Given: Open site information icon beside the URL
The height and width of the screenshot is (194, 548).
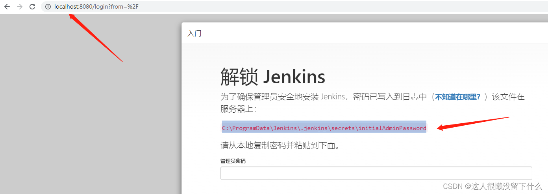Looking at the screenshot, I should [48, 7].
